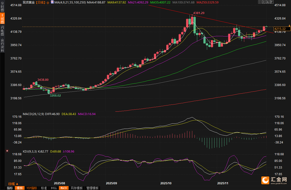Click the K:82.77 value
291x190 pixels.
point(43,152)
